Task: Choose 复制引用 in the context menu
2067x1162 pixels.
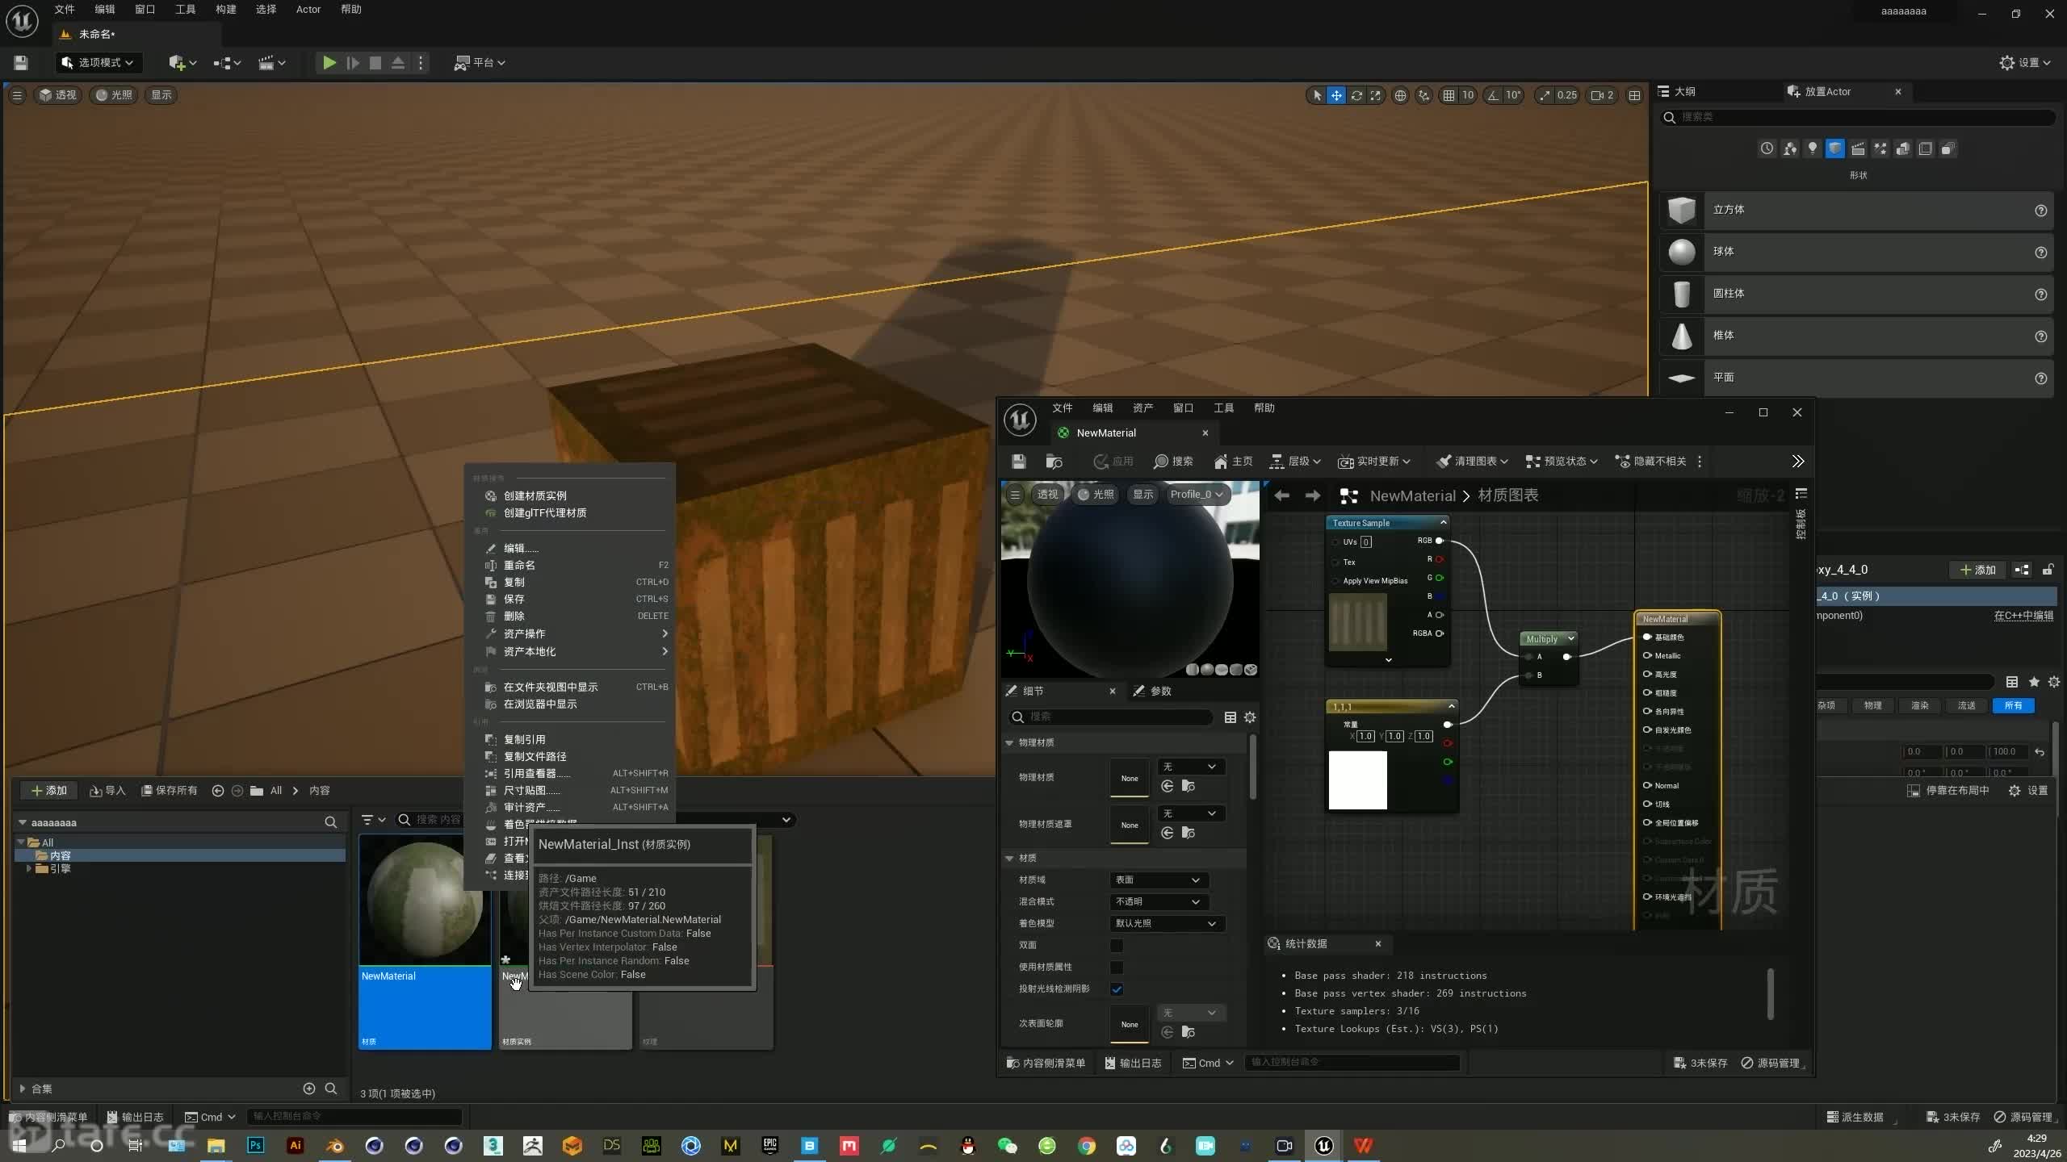Action: click(524, 739)
